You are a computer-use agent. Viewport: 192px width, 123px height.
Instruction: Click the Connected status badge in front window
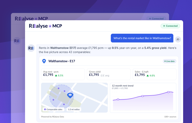[x=170, y=26]
